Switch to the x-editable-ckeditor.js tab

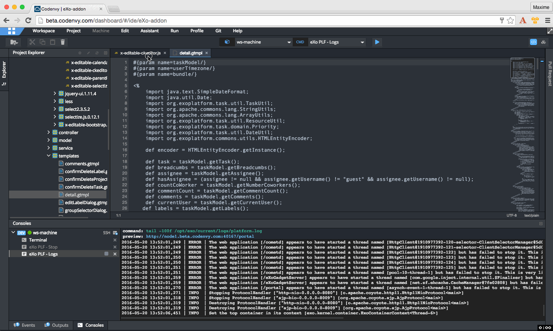click(140, 53)
